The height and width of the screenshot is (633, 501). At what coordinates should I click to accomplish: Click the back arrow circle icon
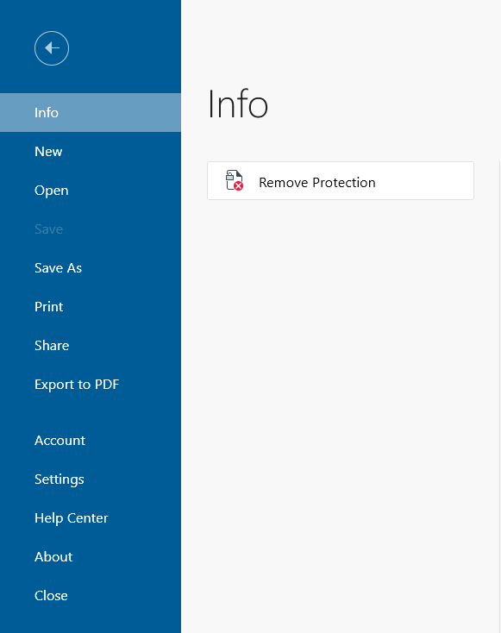[x=52, y=48]
